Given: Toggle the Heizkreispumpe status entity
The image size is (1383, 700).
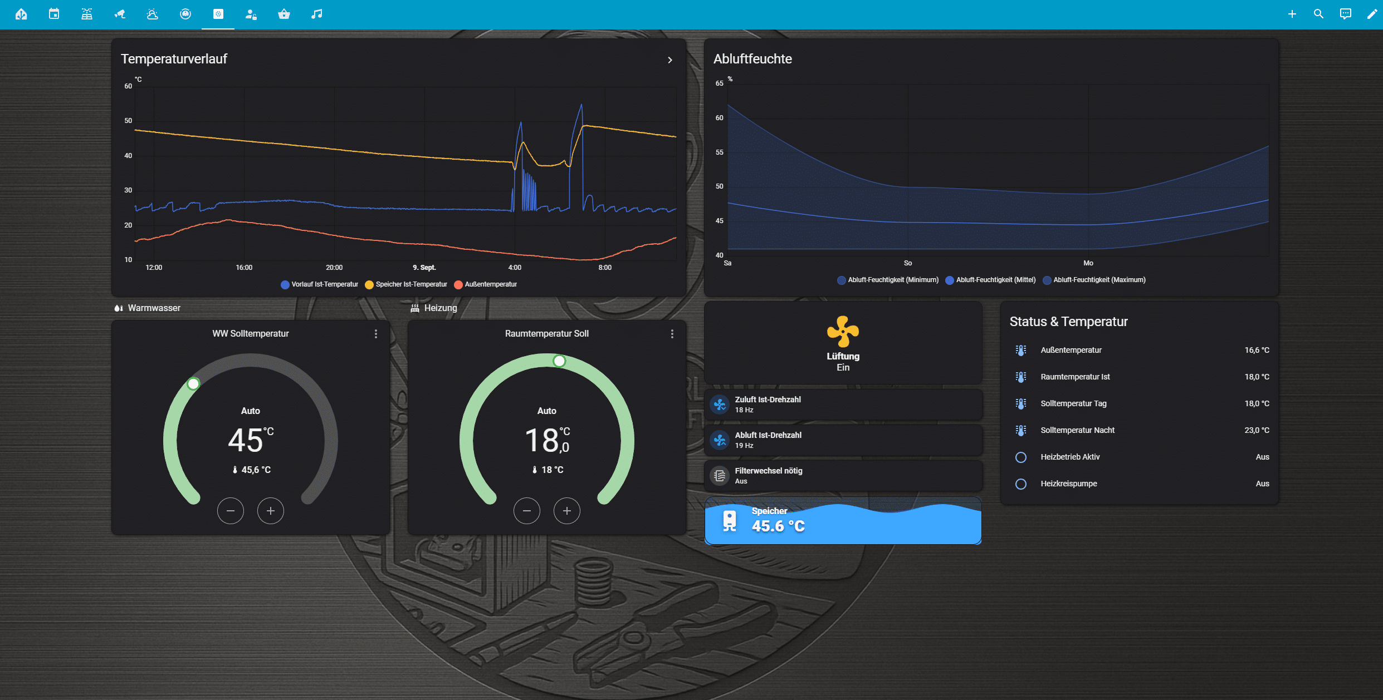Looking at the screenshot, I should click(x=1020, y=484).
